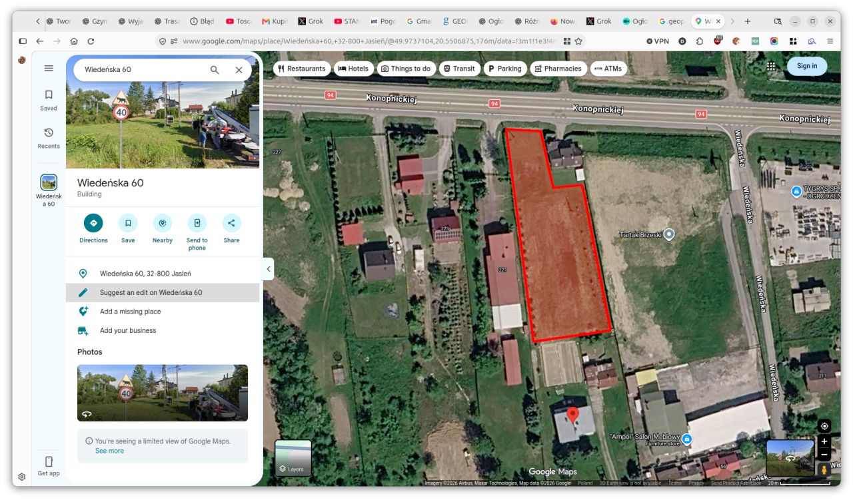This screenshot has width=853, height=500.
Task: Click Suggest an edit on Wiedeńska 60
Action: click(163, 292)
